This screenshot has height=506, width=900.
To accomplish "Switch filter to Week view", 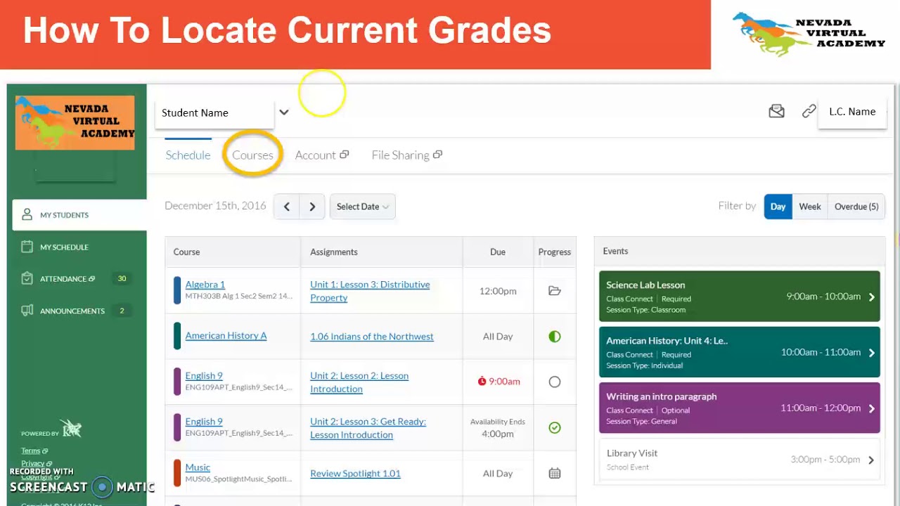I will (809, 207).
